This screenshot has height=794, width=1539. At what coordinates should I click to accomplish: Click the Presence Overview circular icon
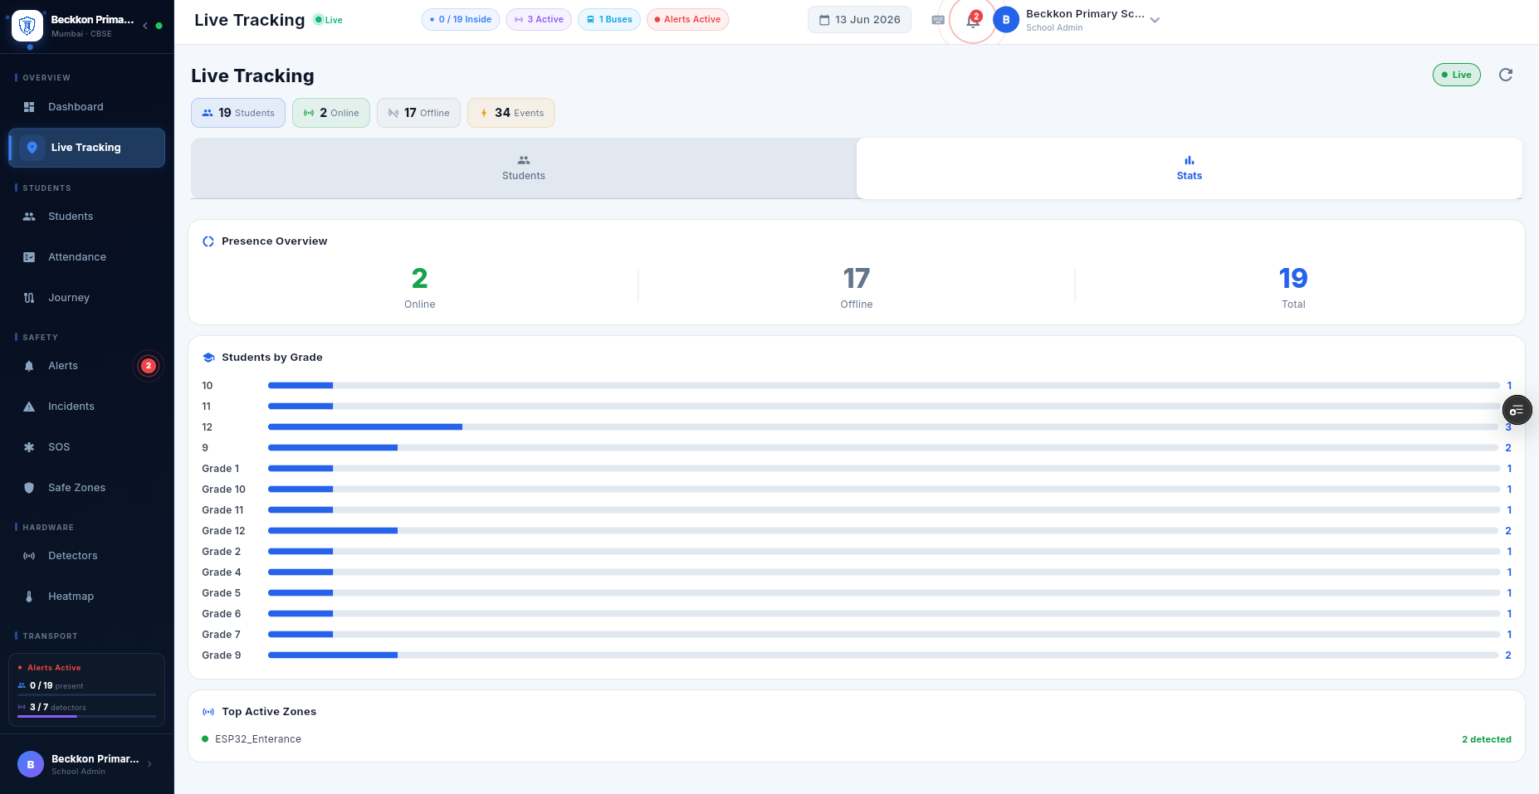point(208,241)
